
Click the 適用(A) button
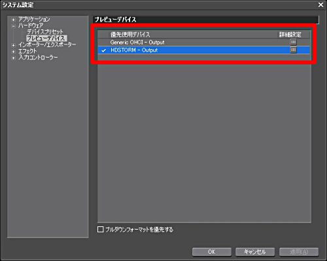click(x=299, y=252)
